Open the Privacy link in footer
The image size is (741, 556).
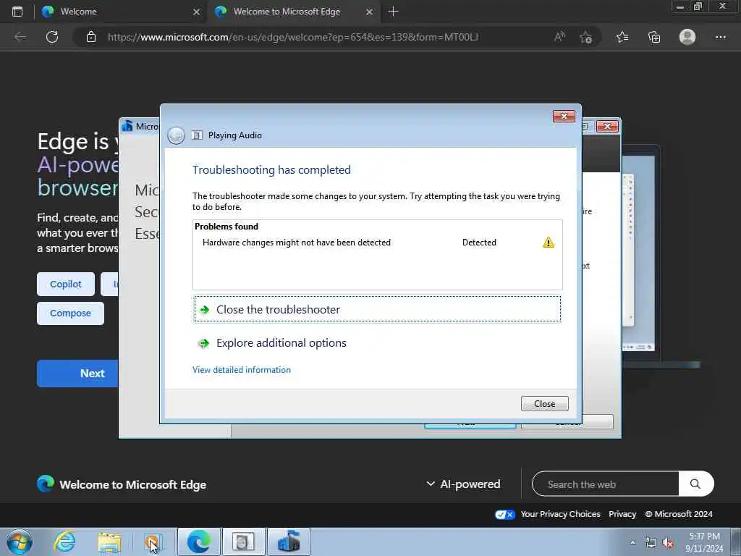coord(622,514)
